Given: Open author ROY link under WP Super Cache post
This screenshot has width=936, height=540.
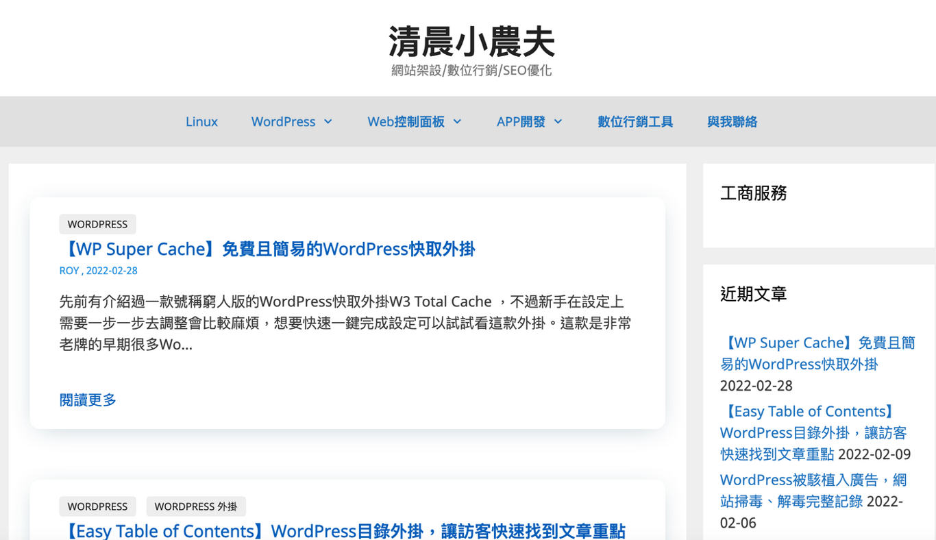Looking at the screenshot, I should (69, 271).
